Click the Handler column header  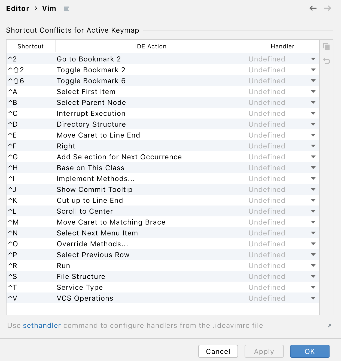[x=282, y=46]
